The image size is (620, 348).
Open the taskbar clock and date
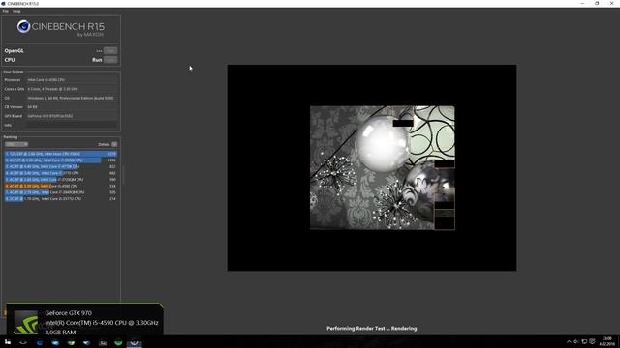tap(607, 341)
